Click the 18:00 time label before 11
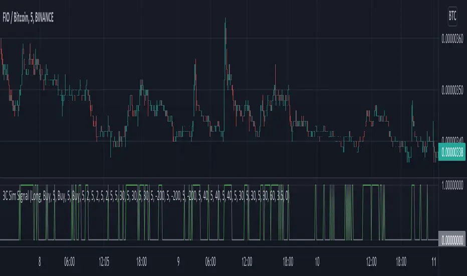Viewport: 467px width, 276px height. [x=401, y=261]
